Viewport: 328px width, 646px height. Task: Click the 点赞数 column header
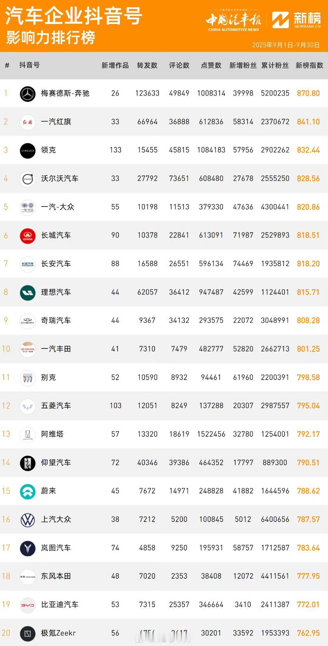coord(211,66)
